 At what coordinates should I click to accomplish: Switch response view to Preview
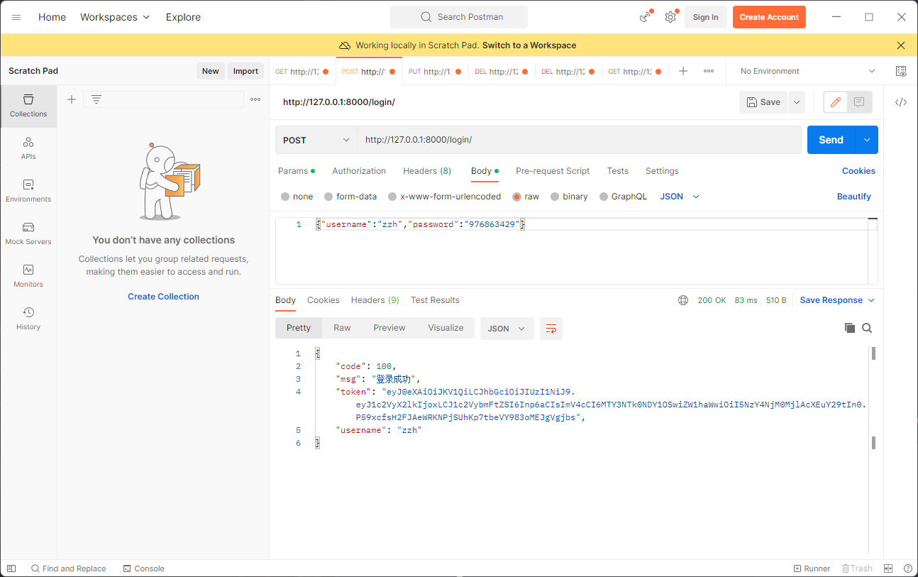(389, 328)
